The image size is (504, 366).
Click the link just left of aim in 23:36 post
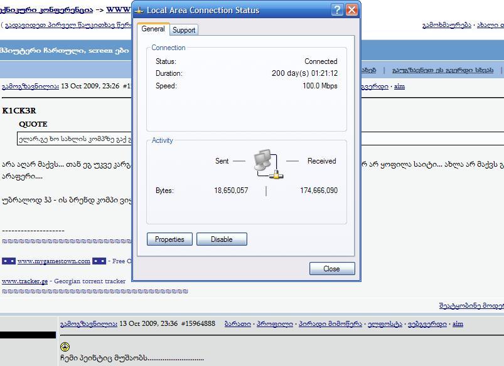(427, 323)
